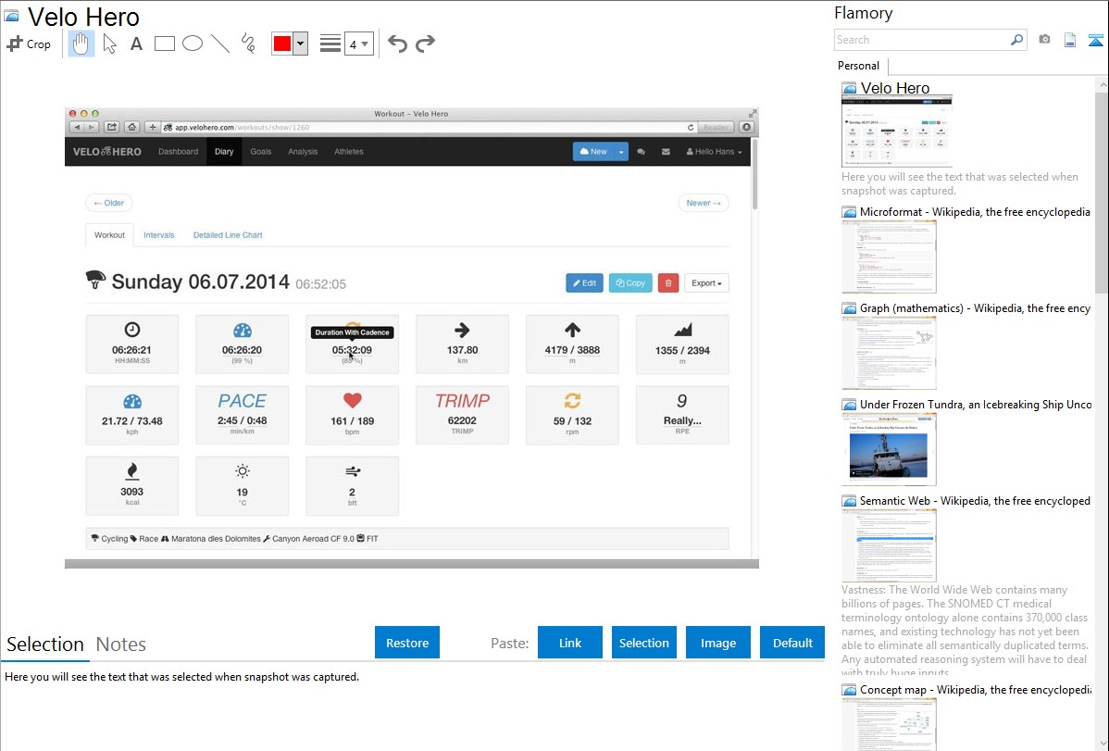Click the distance tile 137.80 km
This screenshot has height=751, width=1109.
click(462, 344)
